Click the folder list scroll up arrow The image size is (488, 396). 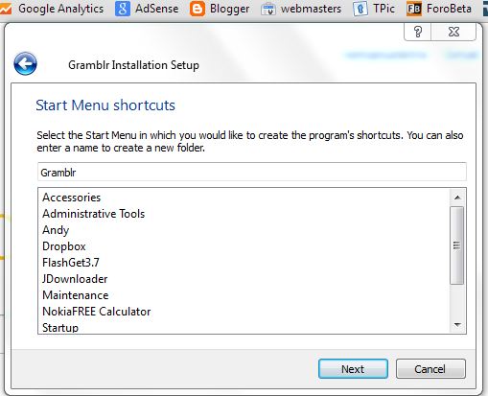(457, 198)
